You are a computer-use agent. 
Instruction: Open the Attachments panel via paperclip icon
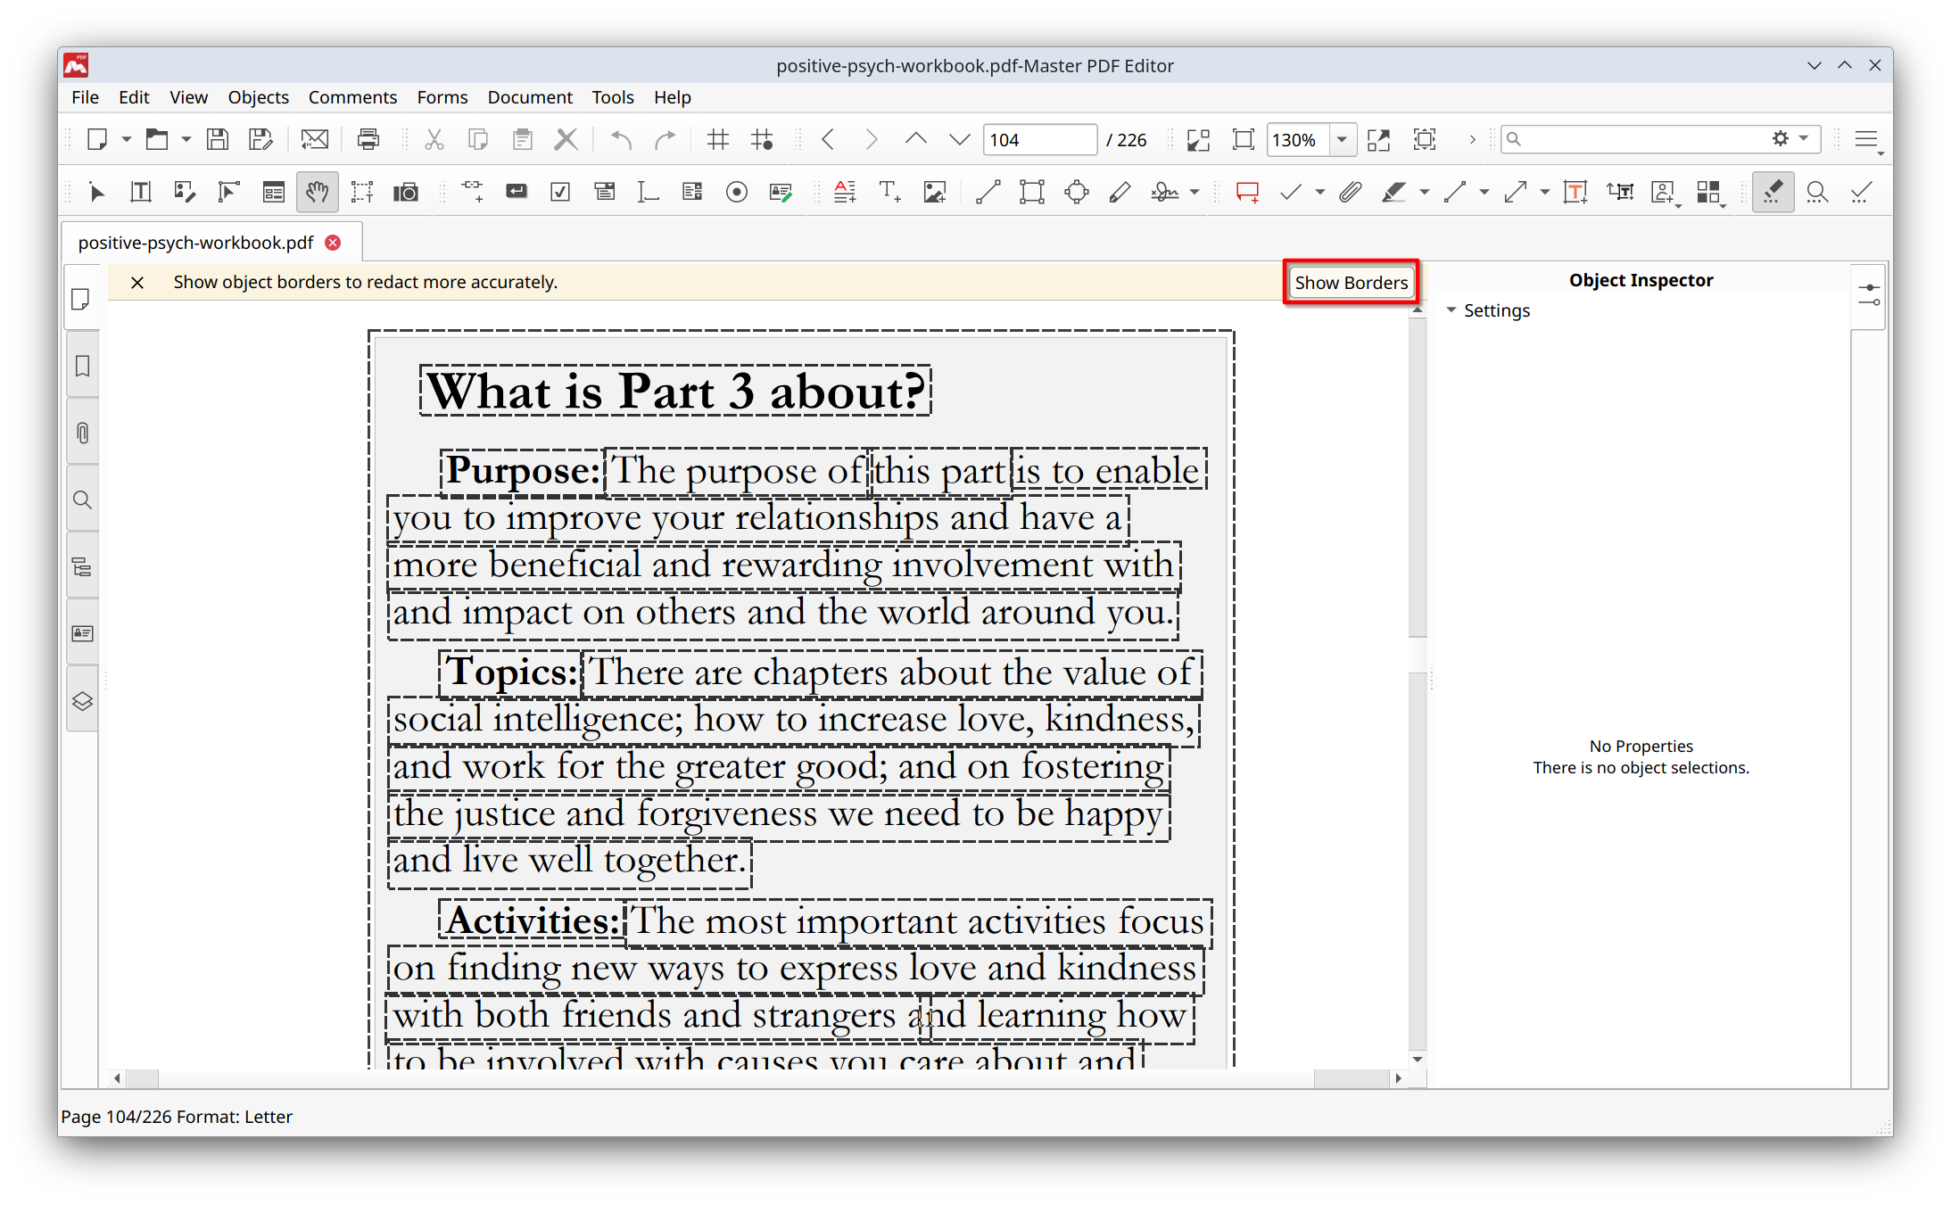82,433
